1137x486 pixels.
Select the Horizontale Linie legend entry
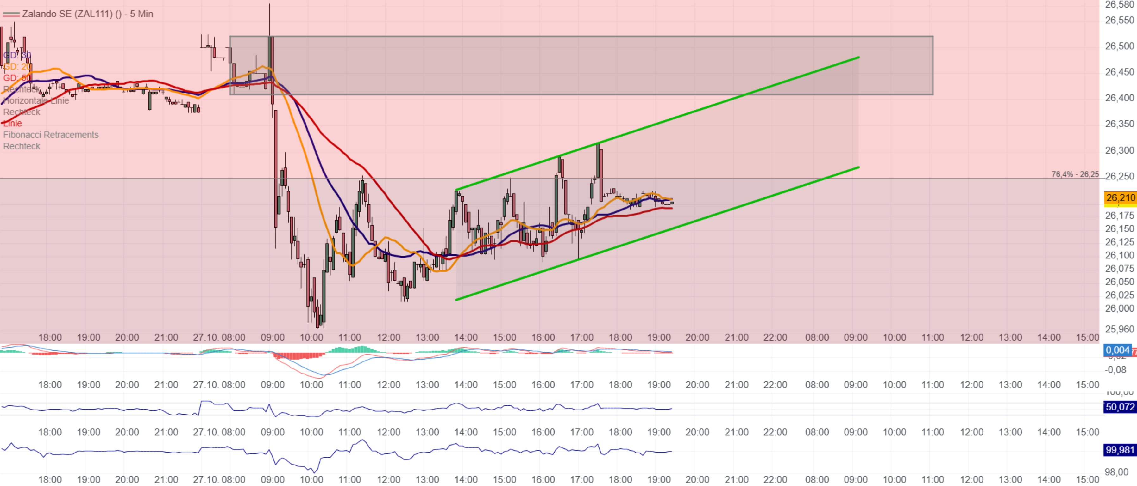(36, 101)
